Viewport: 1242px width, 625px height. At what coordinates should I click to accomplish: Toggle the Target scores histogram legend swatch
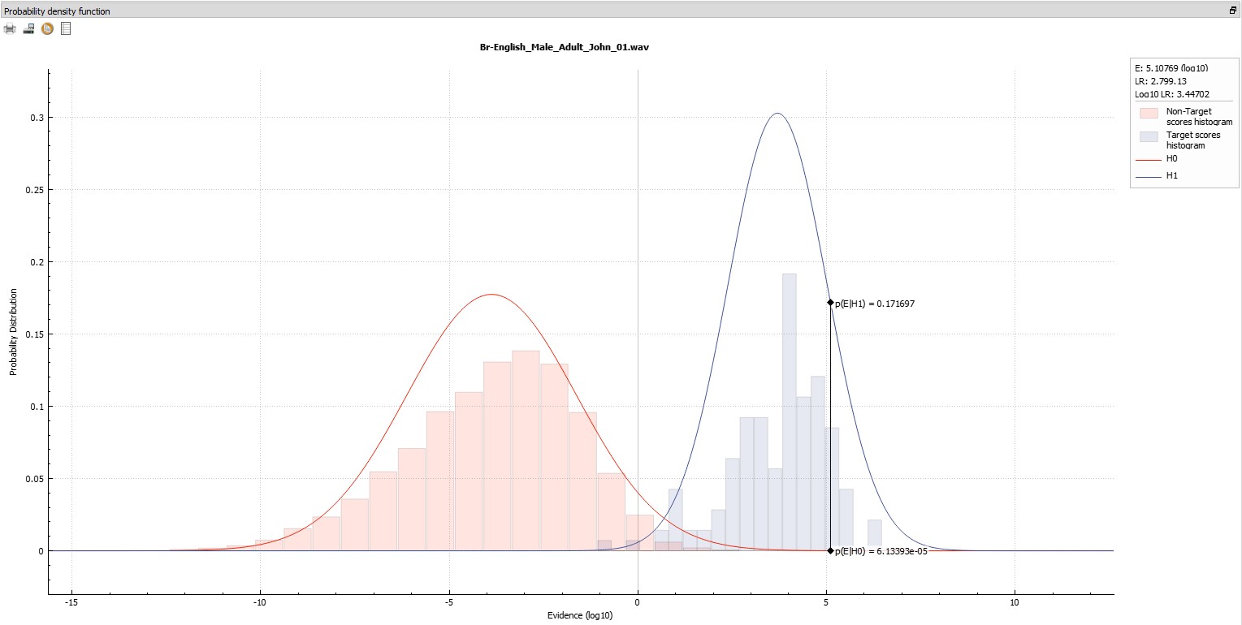1149,136
